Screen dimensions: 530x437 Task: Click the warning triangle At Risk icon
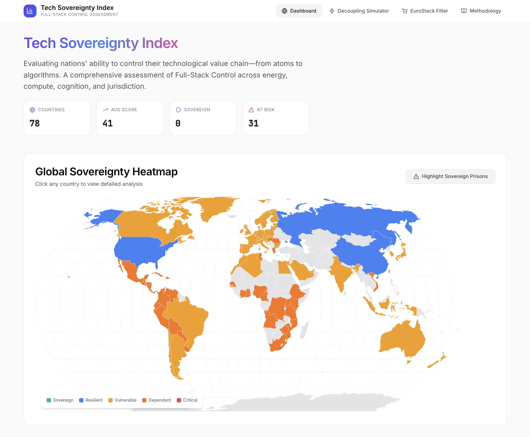[251, 110]
